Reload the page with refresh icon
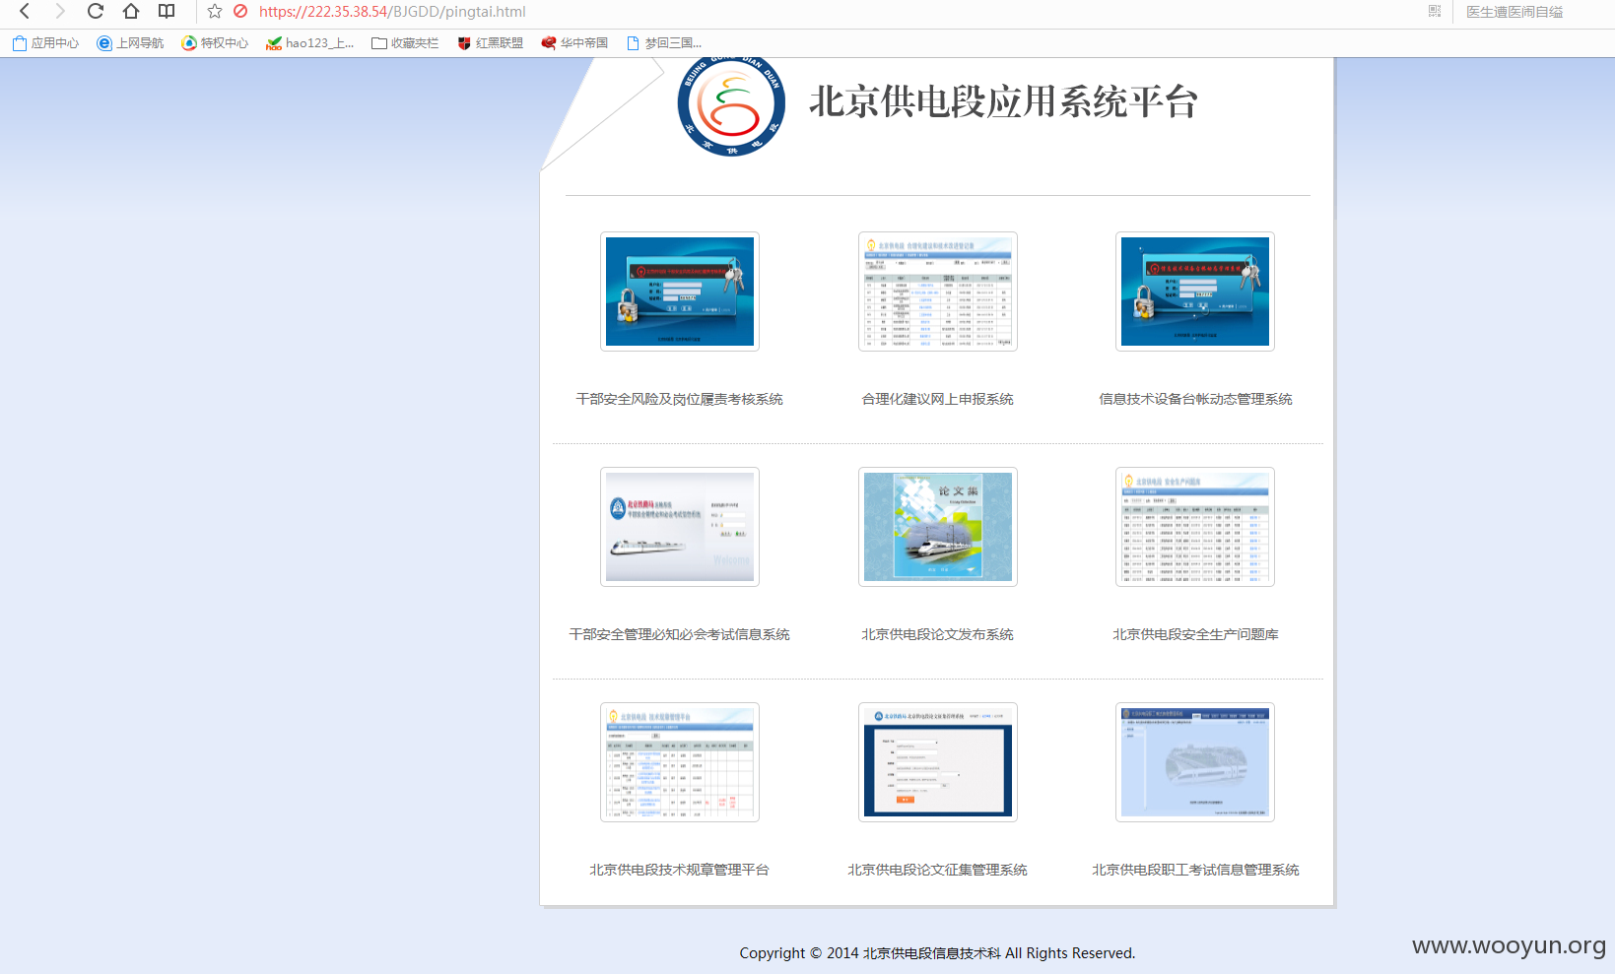This screenshot has width=1615, height=974. [96, 11]
